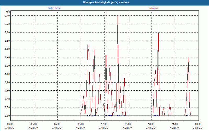Click the Maxima legend label
Viewport: 209px width, 131px height.
coord(154,8)
